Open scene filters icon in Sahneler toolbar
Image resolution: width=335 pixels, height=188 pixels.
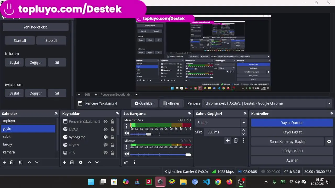pos(20,162)
